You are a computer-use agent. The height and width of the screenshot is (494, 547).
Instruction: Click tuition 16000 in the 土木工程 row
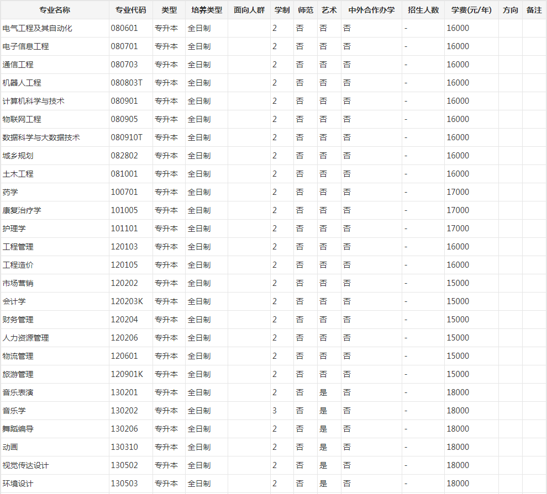(458, 174)
